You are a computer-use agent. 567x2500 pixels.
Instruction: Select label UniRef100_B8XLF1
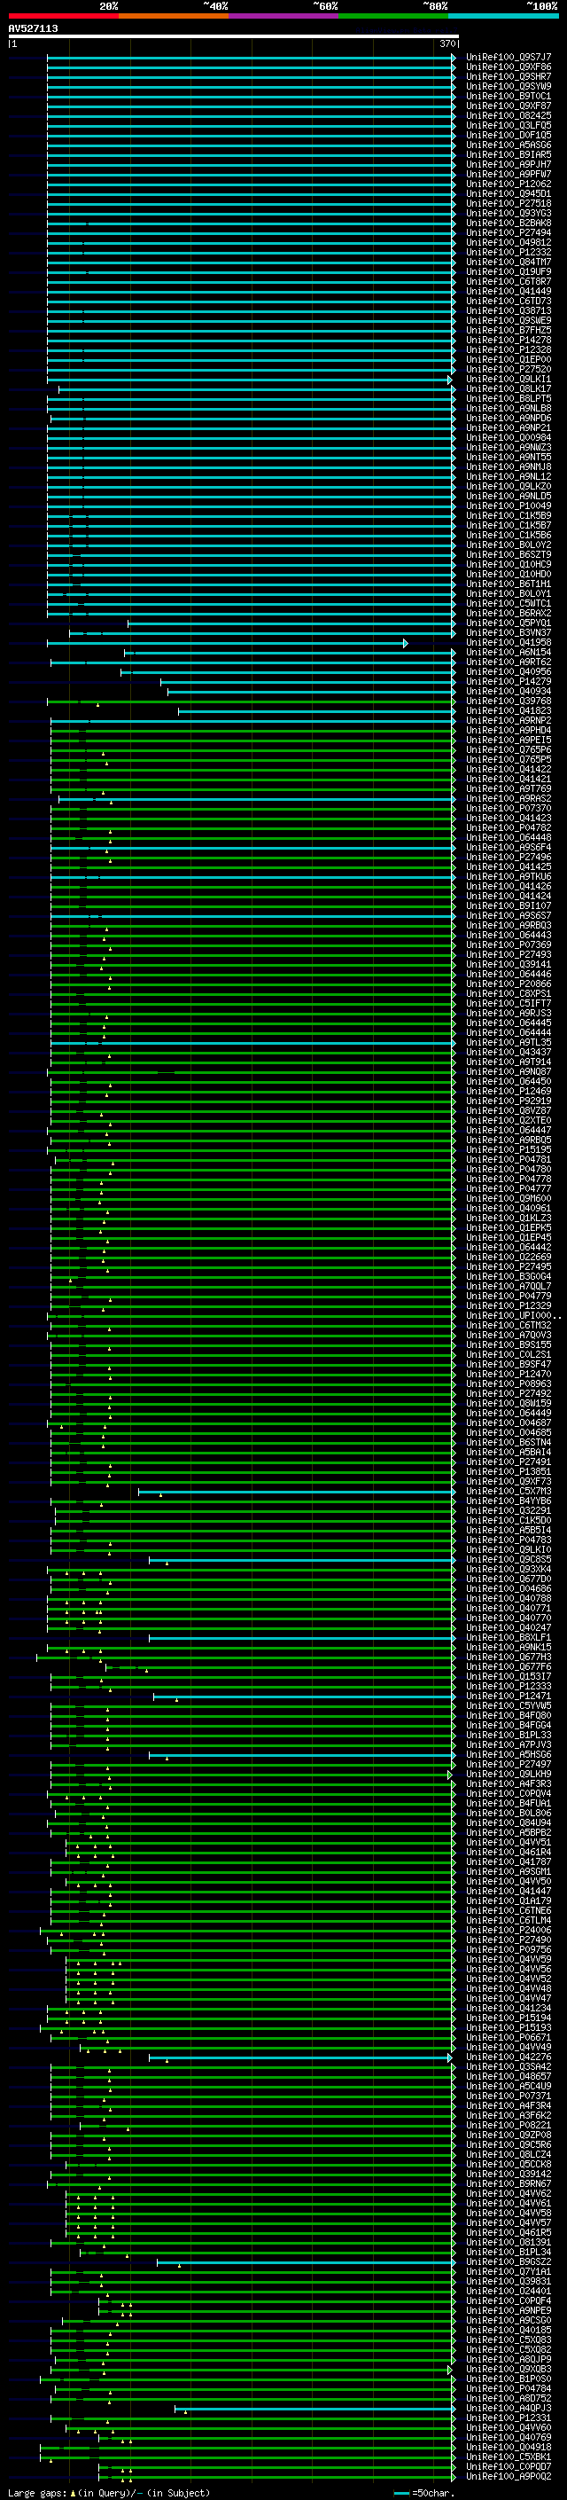tap(509, 1637)
